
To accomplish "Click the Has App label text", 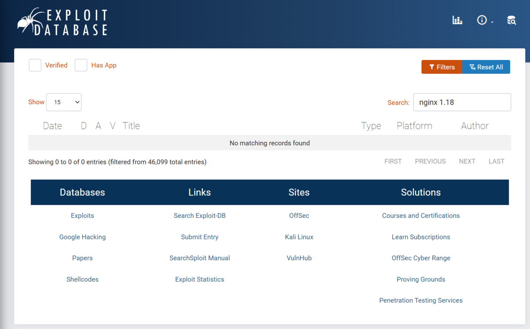I will [x=104, y=65].
